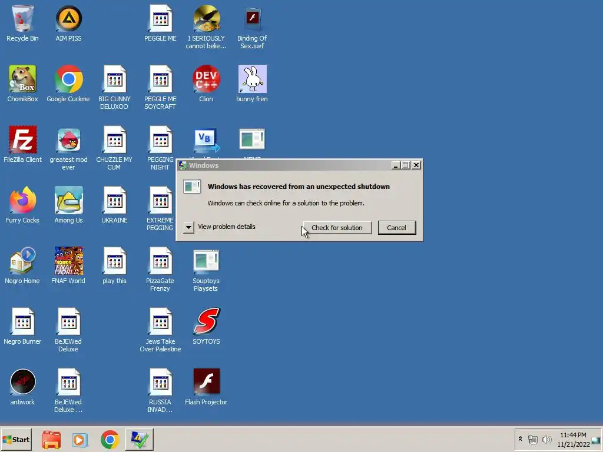
Task: Open Google Chrome from the taskbar
Action: [x=110, y=440]
